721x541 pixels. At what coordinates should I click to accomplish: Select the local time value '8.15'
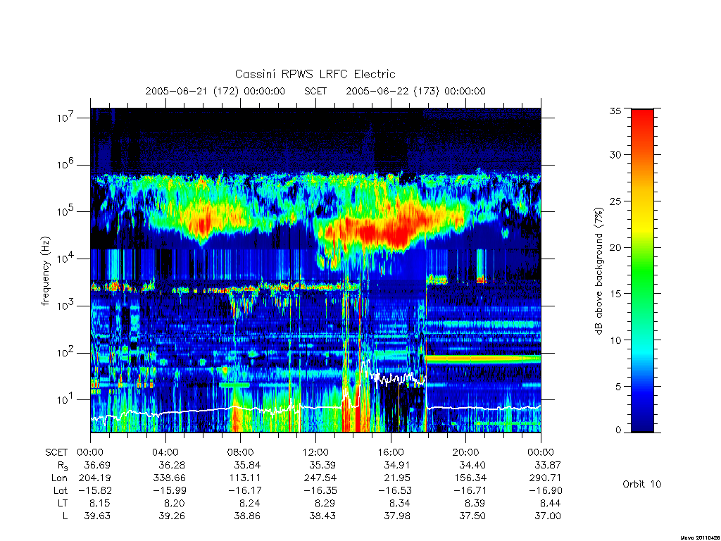click(100, 503)
